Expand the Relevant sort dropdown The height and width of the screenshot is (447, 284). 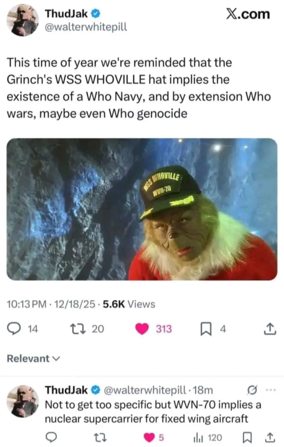[x=33, y=359]
